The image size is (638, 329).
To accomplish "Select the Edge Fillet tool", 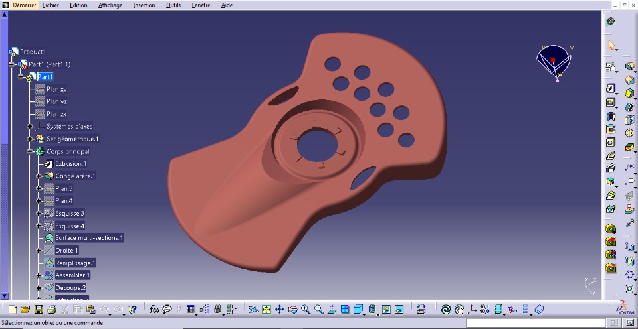I will 629,66.
